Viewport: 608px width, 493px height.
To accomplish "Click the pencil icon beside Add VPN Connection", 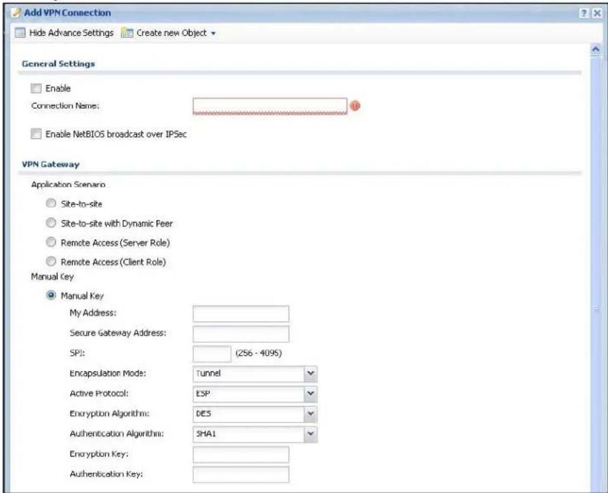I will [15, 13].
